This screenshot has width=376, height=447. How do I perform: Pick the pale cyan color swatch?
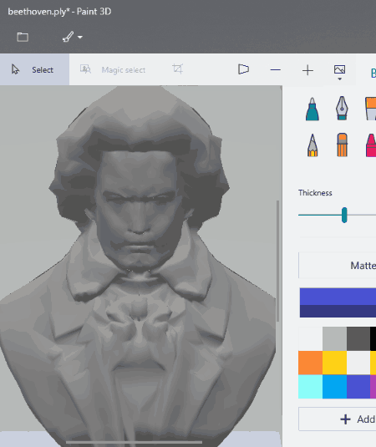311,387
